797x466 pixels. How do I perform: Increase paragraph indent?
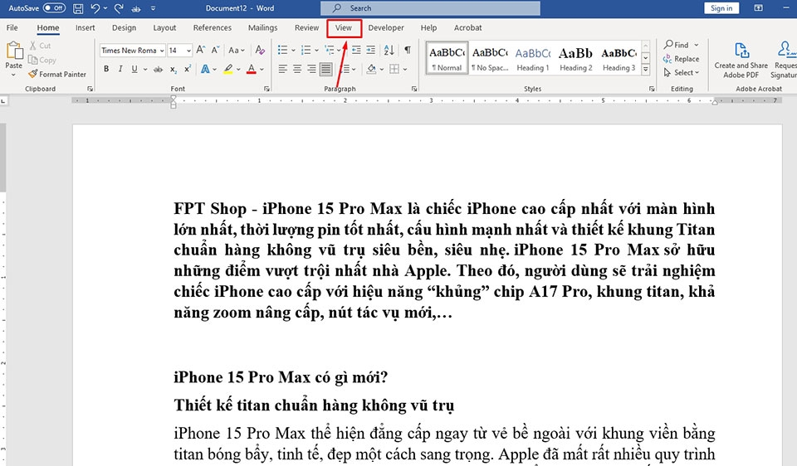pos(371,50)
